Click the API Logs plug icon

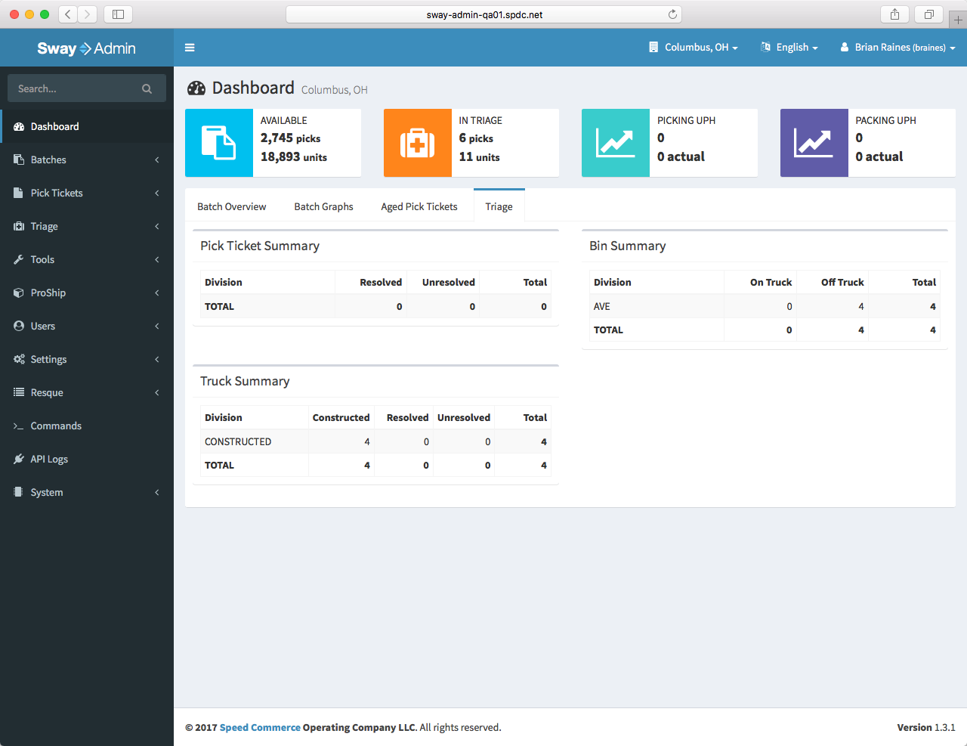pos(19,459)
